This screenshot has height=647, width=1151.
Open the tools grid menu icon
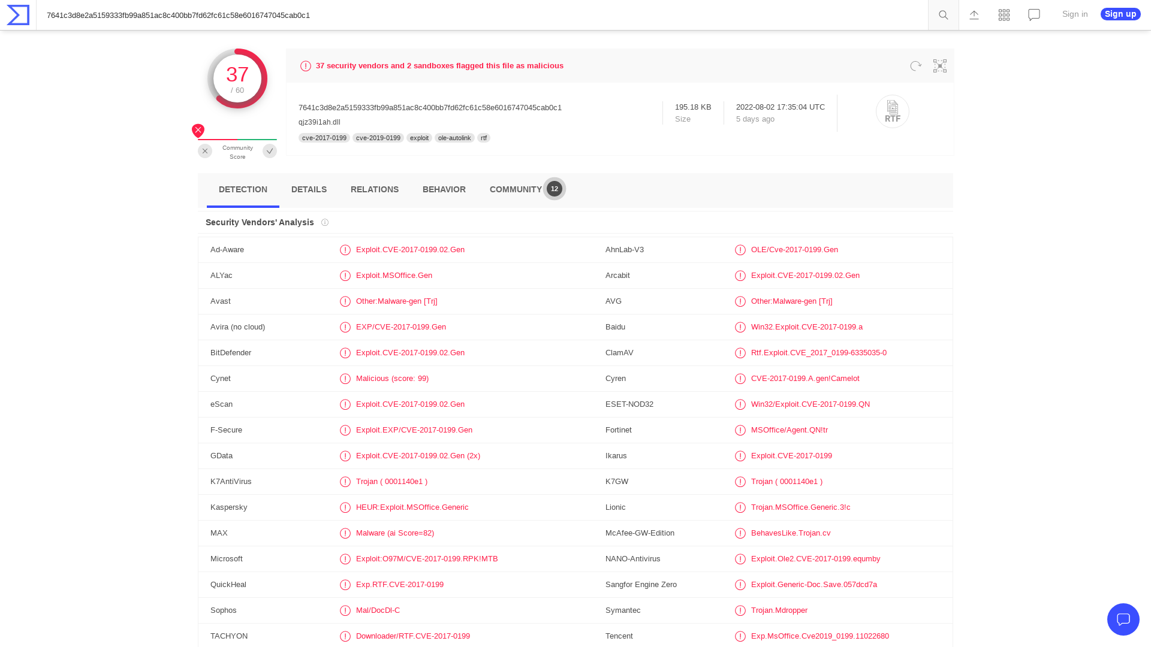[1004, 14]
